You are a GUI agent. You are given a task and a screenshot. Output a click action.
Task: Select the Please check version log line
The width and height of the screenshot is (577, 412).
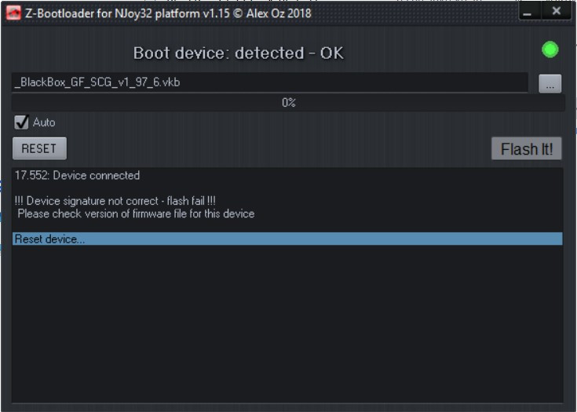[x=136, y=213]
